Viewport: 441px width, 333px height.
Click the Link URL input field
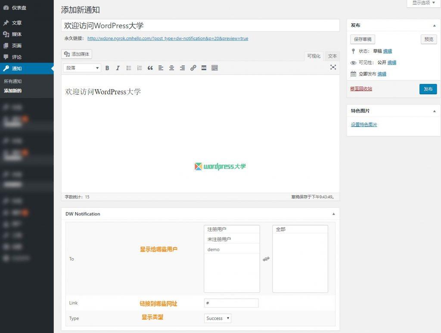point(231,303)
